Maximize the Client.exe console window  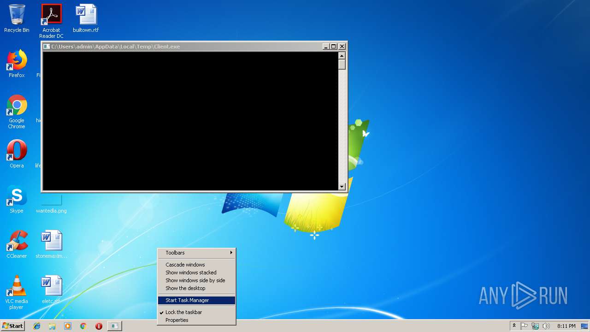tap(334, 47)
